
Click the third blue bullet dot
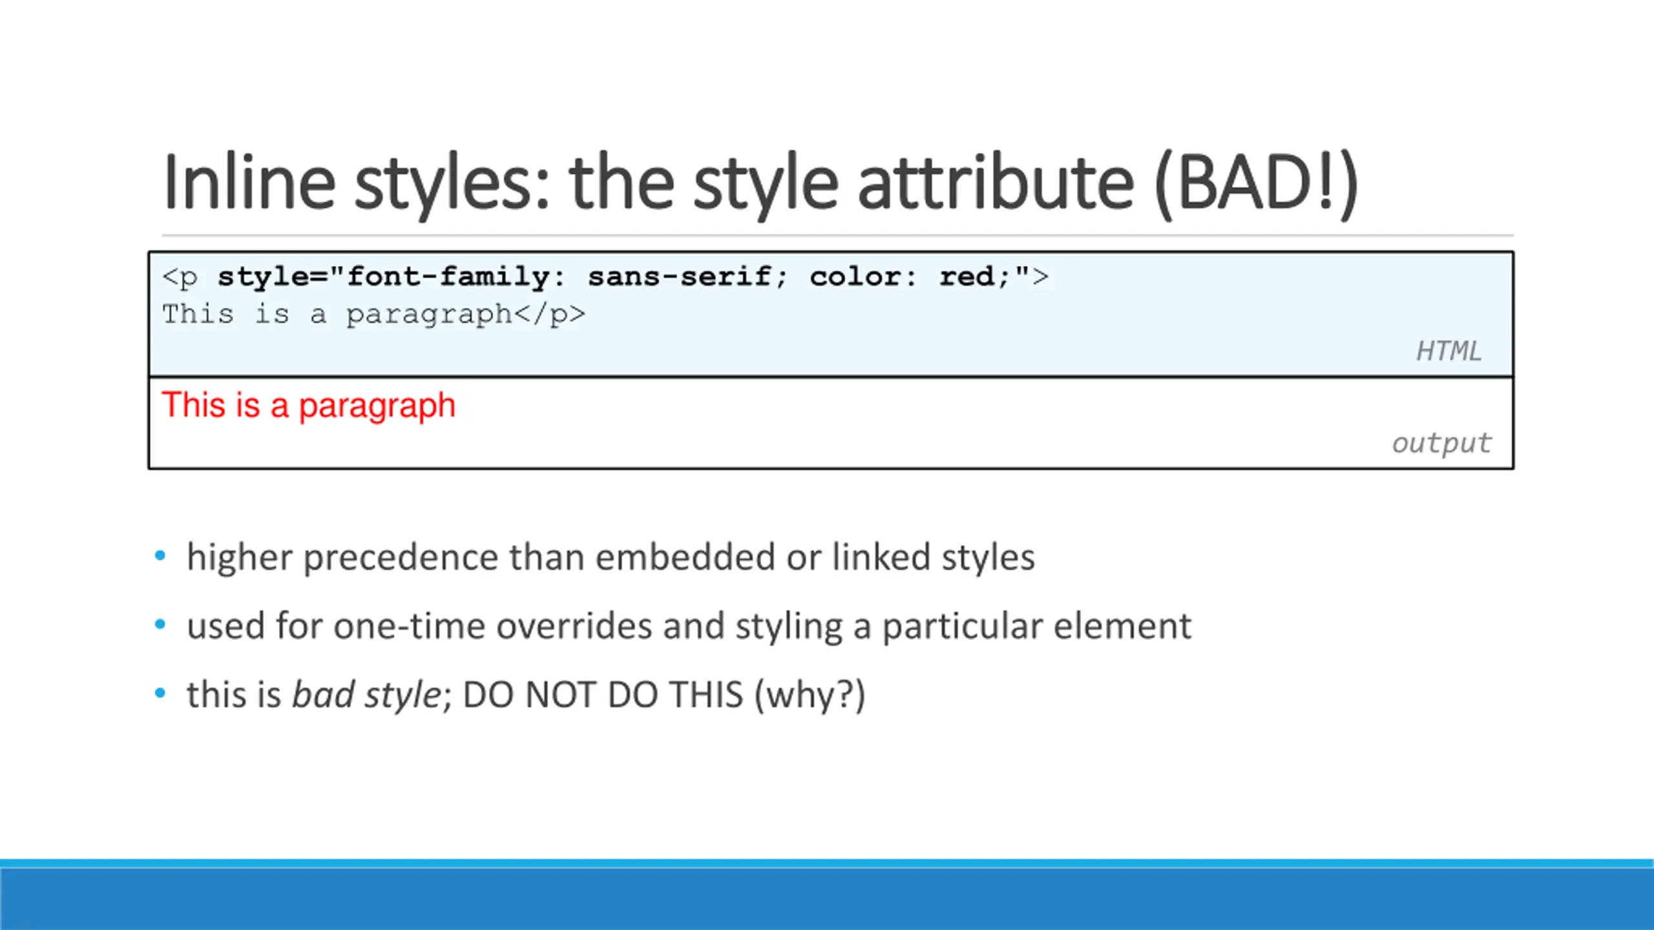click(160, 694)
